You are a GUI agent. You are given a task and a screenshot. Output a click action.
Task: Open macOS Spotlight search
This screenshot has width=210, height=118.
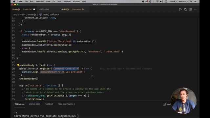click(x=191, y=1)
